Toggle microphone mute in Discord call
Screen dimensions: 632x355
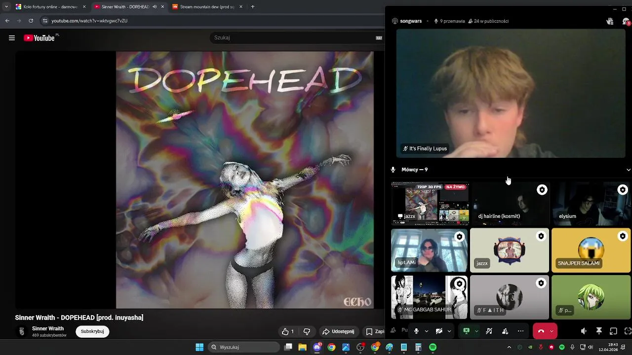coord(416,331)
